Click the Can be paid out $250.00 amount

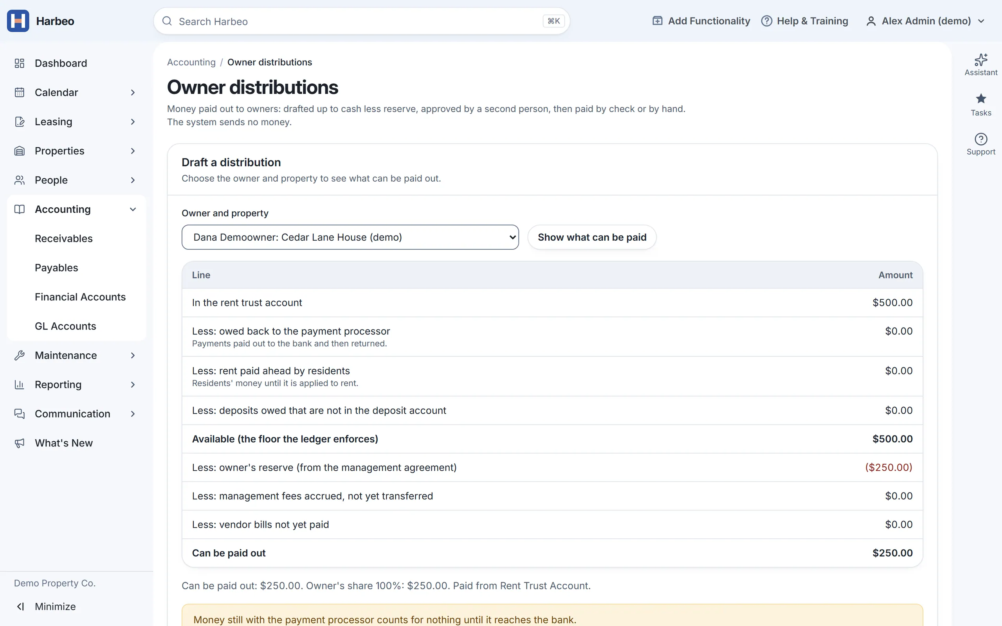892,553
